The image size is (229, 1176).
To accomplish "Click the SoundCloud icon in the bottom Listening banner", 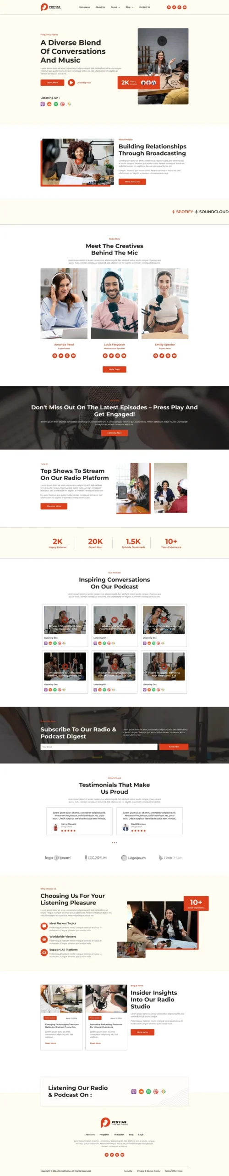I will [x=141, y=1091].
